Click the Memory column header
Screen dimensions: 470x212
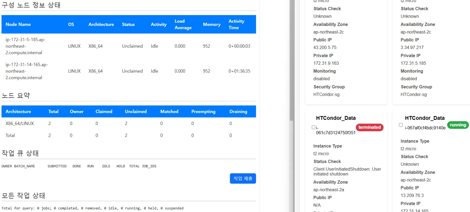point(212,24)
